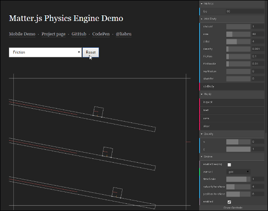The image size is (268, 211).
Task: Click the sides value field showing 4
Action: tap(258, 42)
